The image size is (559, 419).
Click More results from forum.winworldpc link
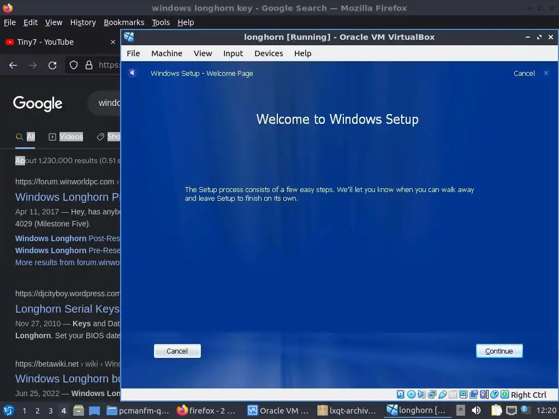[68, 262]
